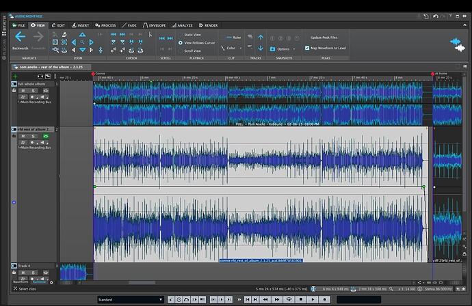Click the new document icon in title bar
Image resolution: width=472 pixels, height=306 pixels.
pos(426,16)
